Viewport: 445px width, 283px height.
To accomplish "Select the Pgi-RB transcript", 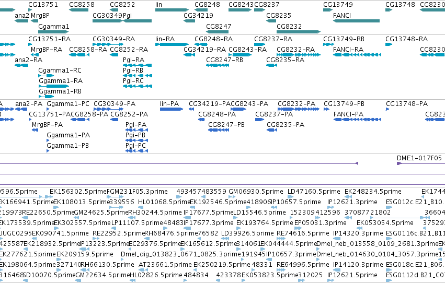I will [x=138, y=76].
